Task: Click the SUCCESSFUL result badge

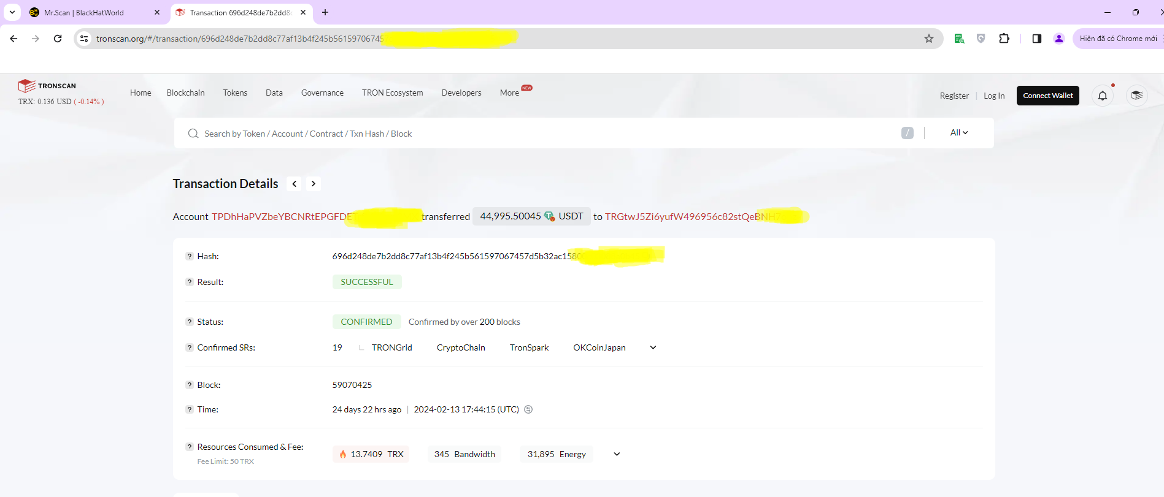Action: (367, 282)
